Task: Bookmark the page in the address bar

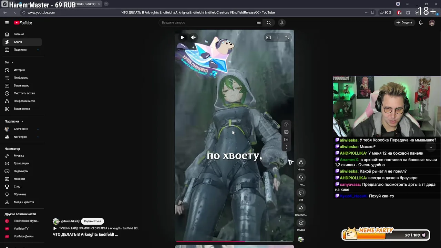Action: point(372,12)
